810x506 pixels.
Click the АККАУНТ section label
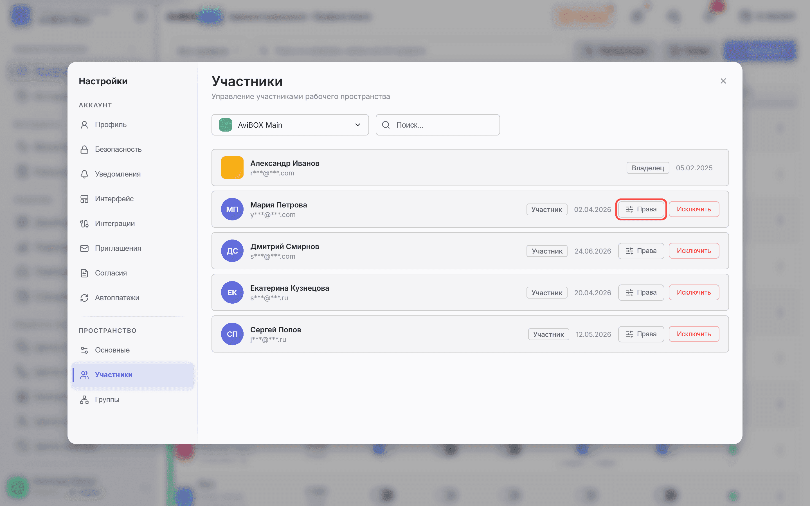[95, 105]
